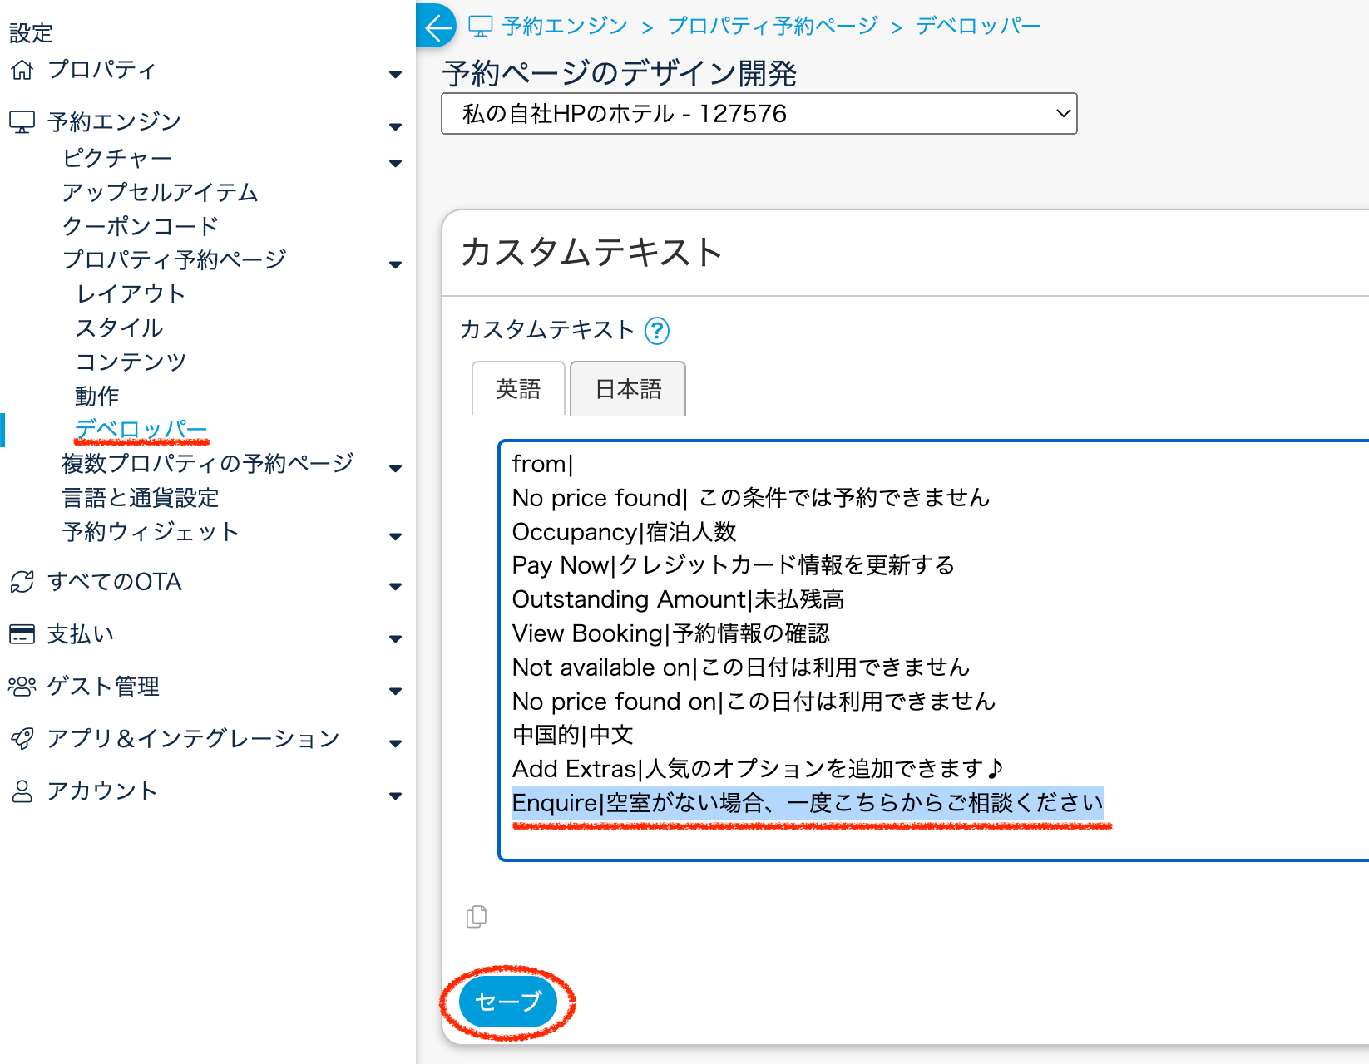The height and width of the screenshot is (1064, 1369).
Task: Switch to the 日本語 tab
Action: [x=628, y=389]
